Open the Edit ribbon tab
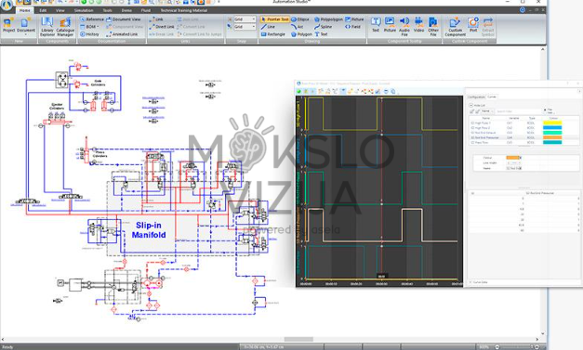583x350 pixels. click(x=43, y=10)
